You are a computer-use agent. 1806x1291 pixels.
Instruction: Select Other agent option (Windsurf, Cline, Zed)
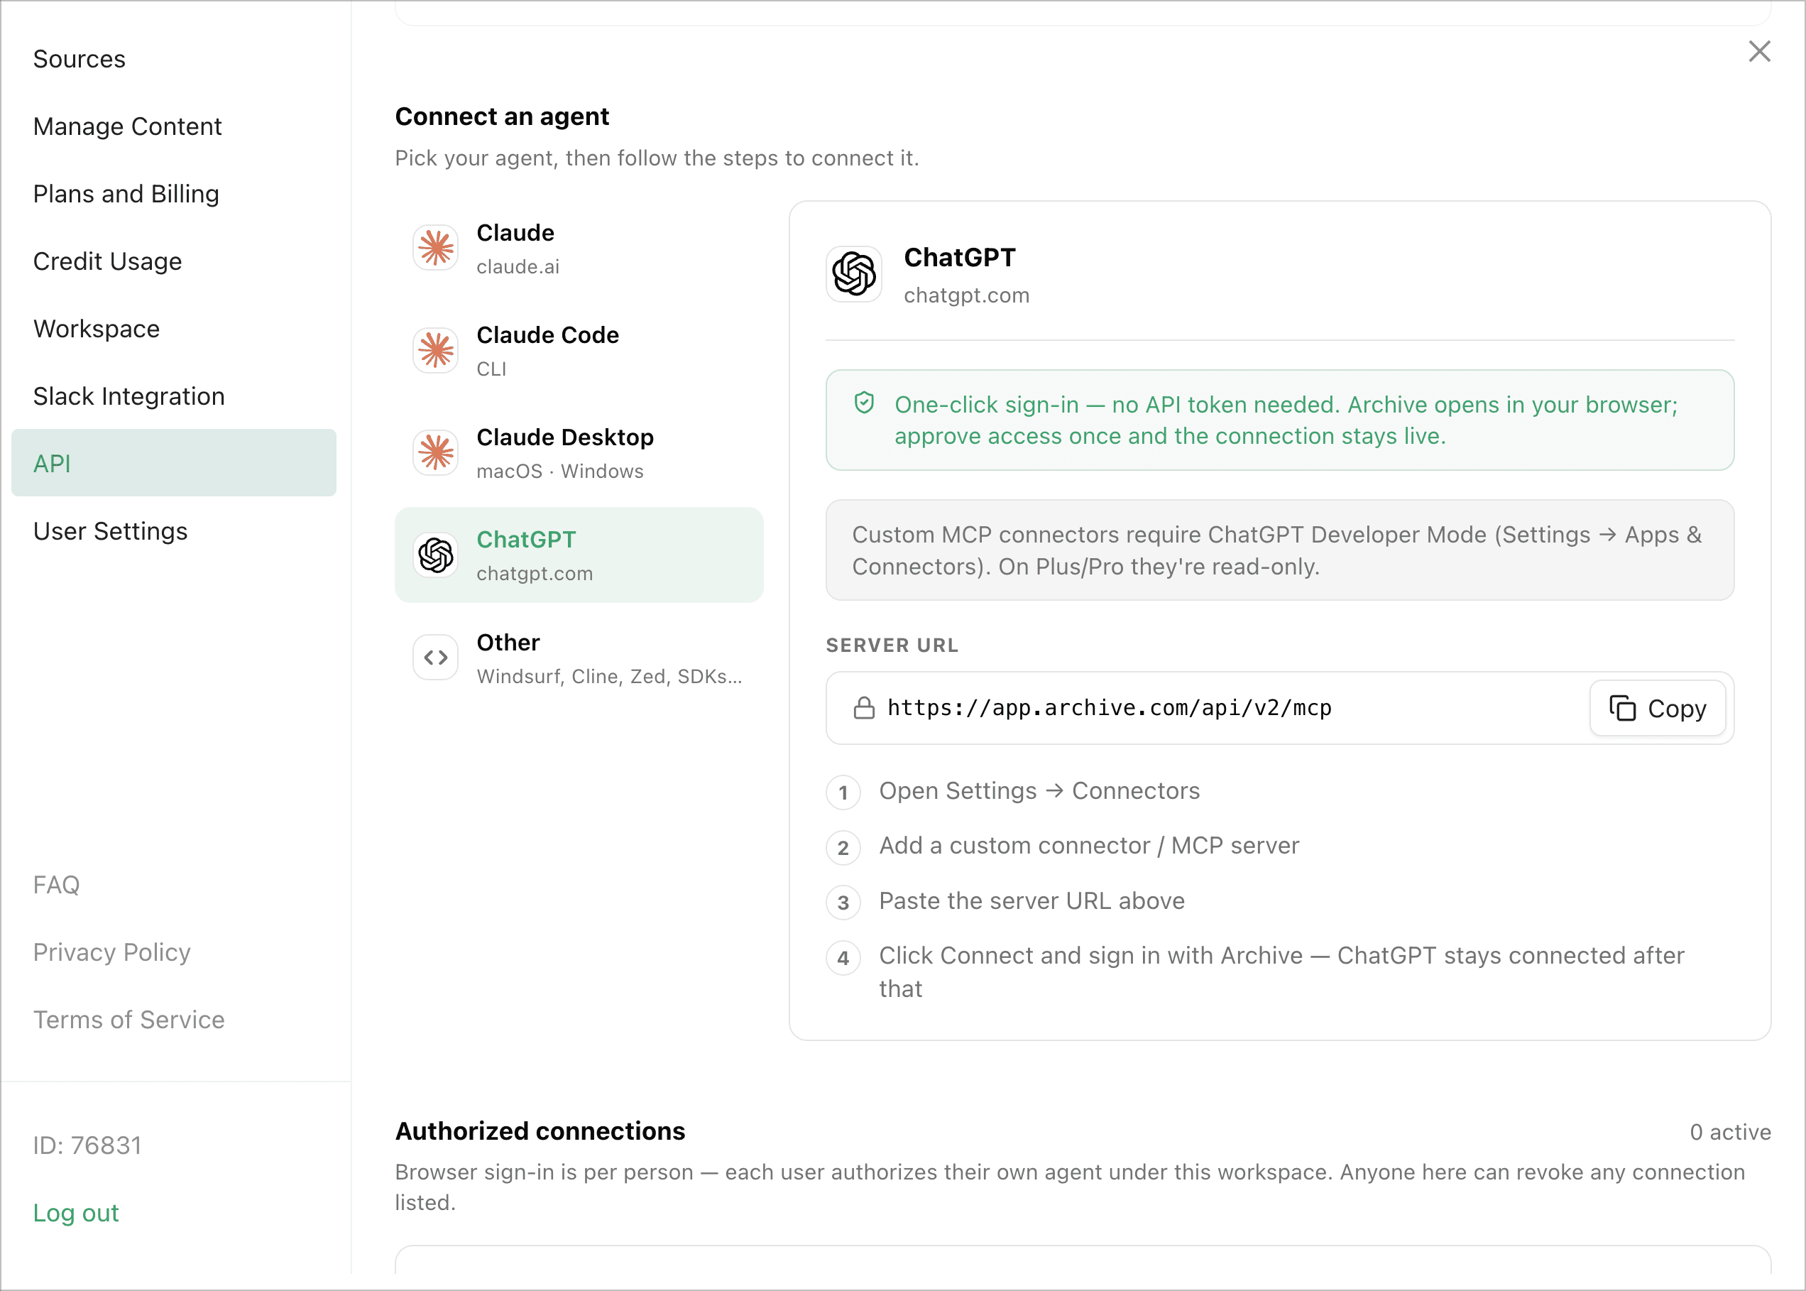[x=579, y=658]
